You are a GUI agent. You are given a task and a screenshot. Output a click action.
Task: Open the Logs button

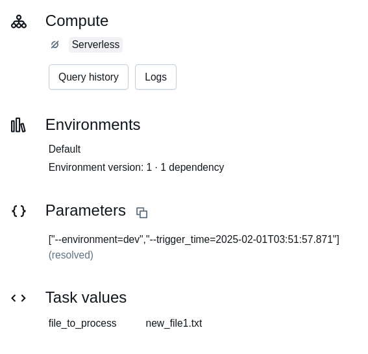[x=156, y=77]
